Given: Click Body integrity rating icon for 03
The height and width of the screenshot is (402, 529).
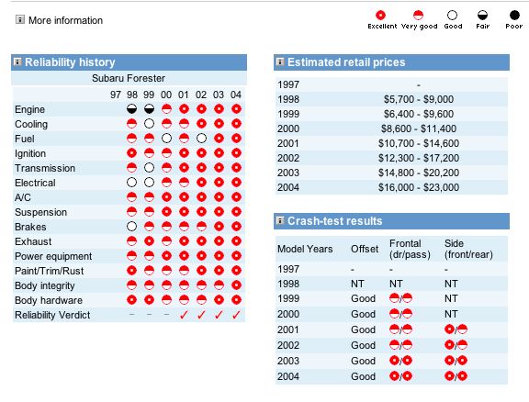Looking at the screenshot, I should click(219, 285).
